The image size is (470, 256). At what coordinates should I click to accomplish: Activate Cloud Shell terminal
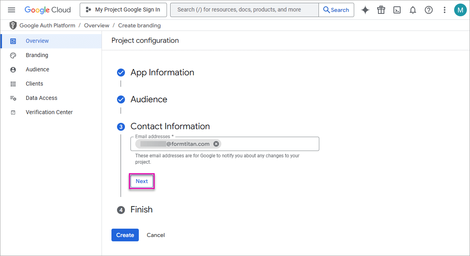(397, 10)
